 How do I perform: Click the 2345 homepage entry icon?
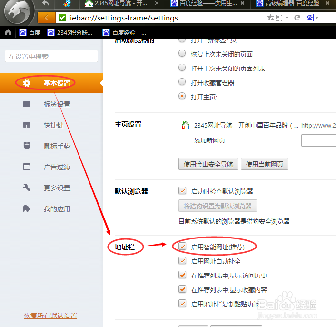(186, 125)
